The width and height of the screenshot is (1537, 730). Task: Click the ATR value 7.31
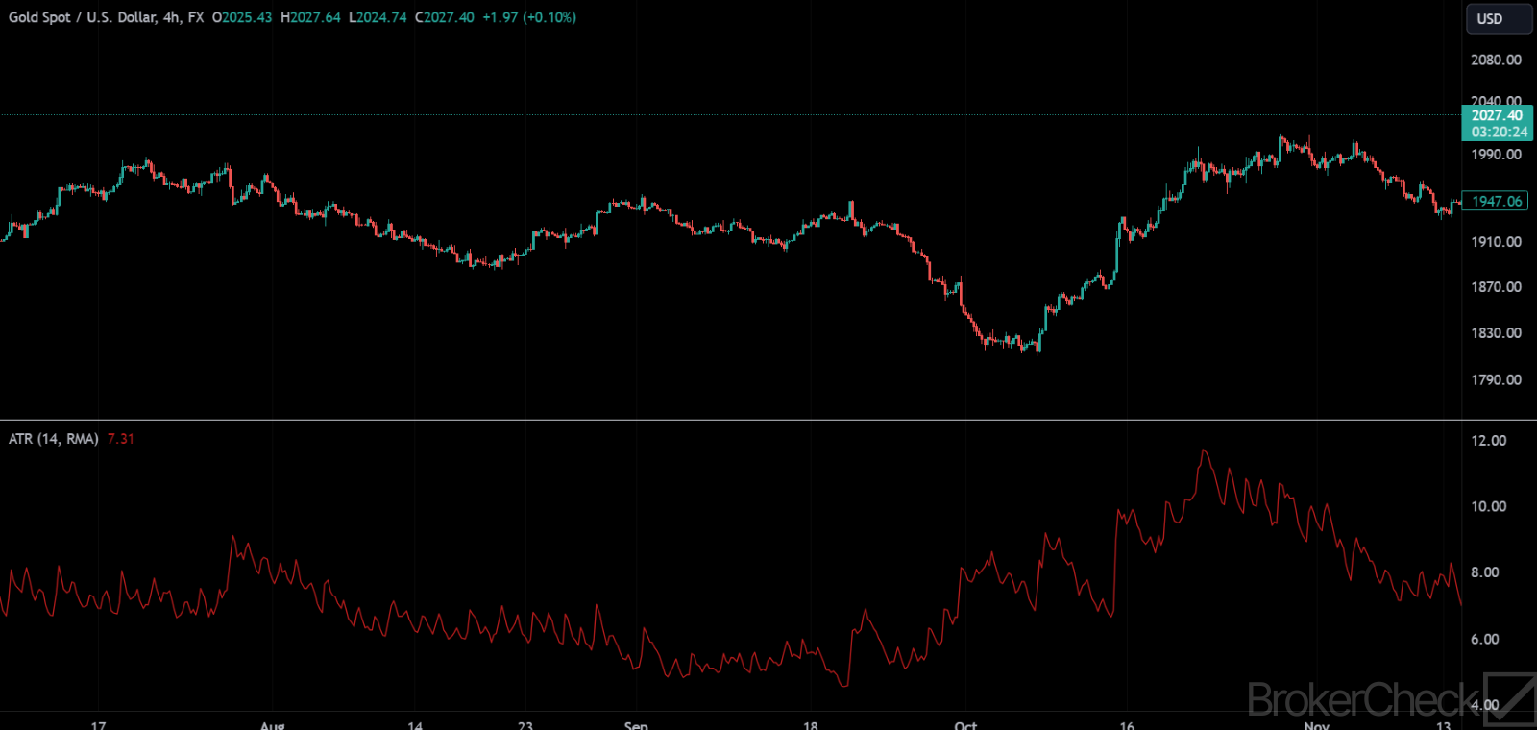(x=121, y=439)
